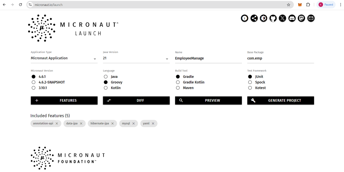Click the FEATURES button
The width and height of the screenshot is (344, 172).
click(64, 100)
